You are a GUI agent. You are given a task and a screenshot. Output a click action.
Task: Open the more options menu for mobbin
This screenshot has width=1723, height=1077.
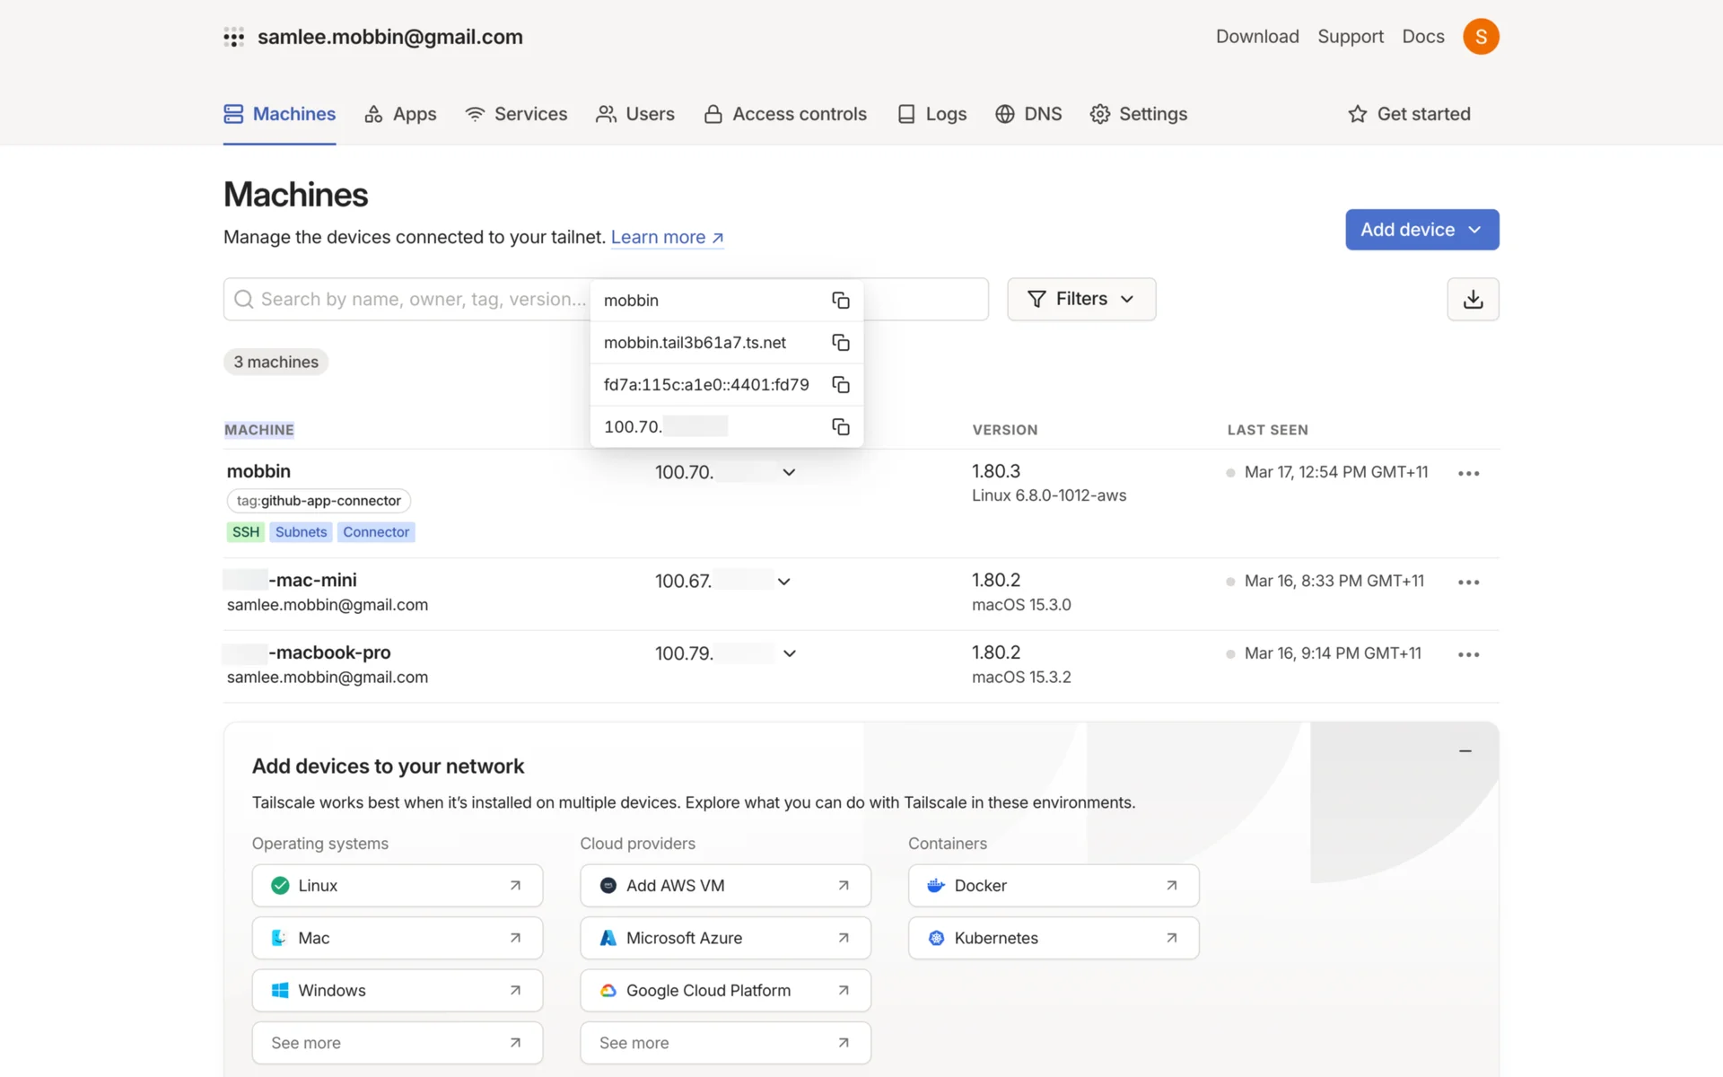tap(1468, 473)
